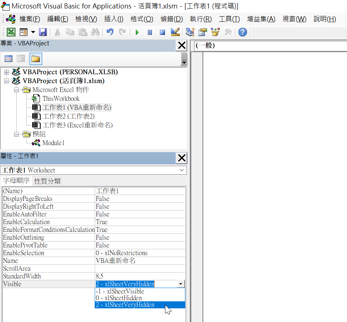Open Object Browser toolbar icon
Image resolution: width=347 pixels, height=322 pixels.
[215, 32]
